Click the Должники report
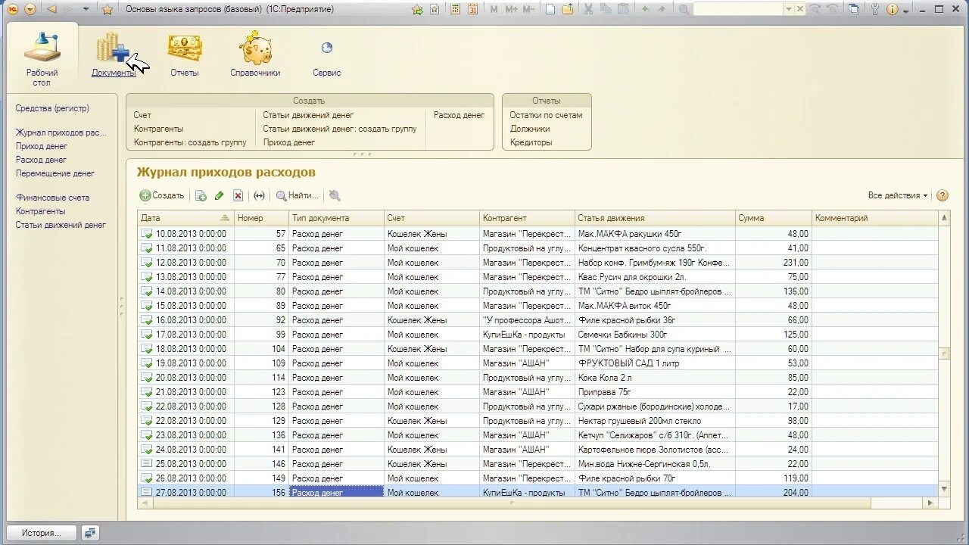The width and height of the screenshot is (969, 545). pos(530,129)
